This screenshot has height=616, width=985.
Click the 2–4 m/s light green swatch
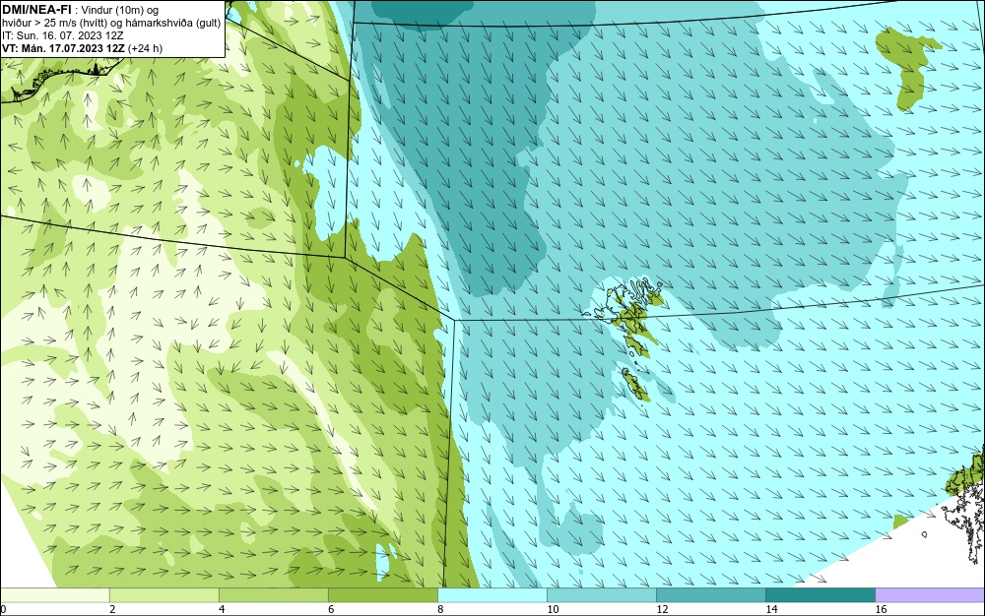coord(164,595)
